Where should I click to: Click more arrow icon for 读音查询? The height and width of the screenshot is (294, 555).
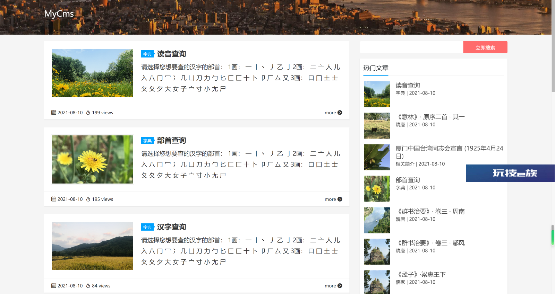click(340, 113)
